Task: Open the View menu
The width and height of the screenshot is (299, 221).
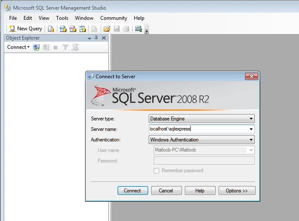Action: pos(44,18)
